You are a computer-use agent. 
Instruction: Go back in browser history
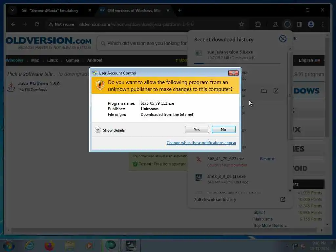[13, 24]
